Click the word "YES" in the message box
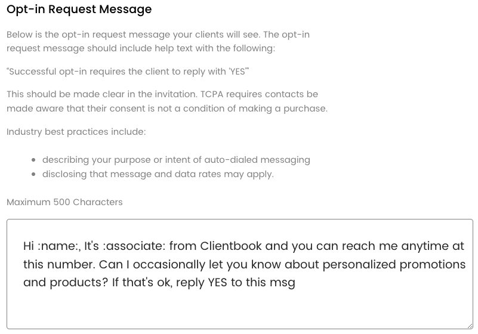The width and height of the screenshot is (478, 334). [218, 282]
